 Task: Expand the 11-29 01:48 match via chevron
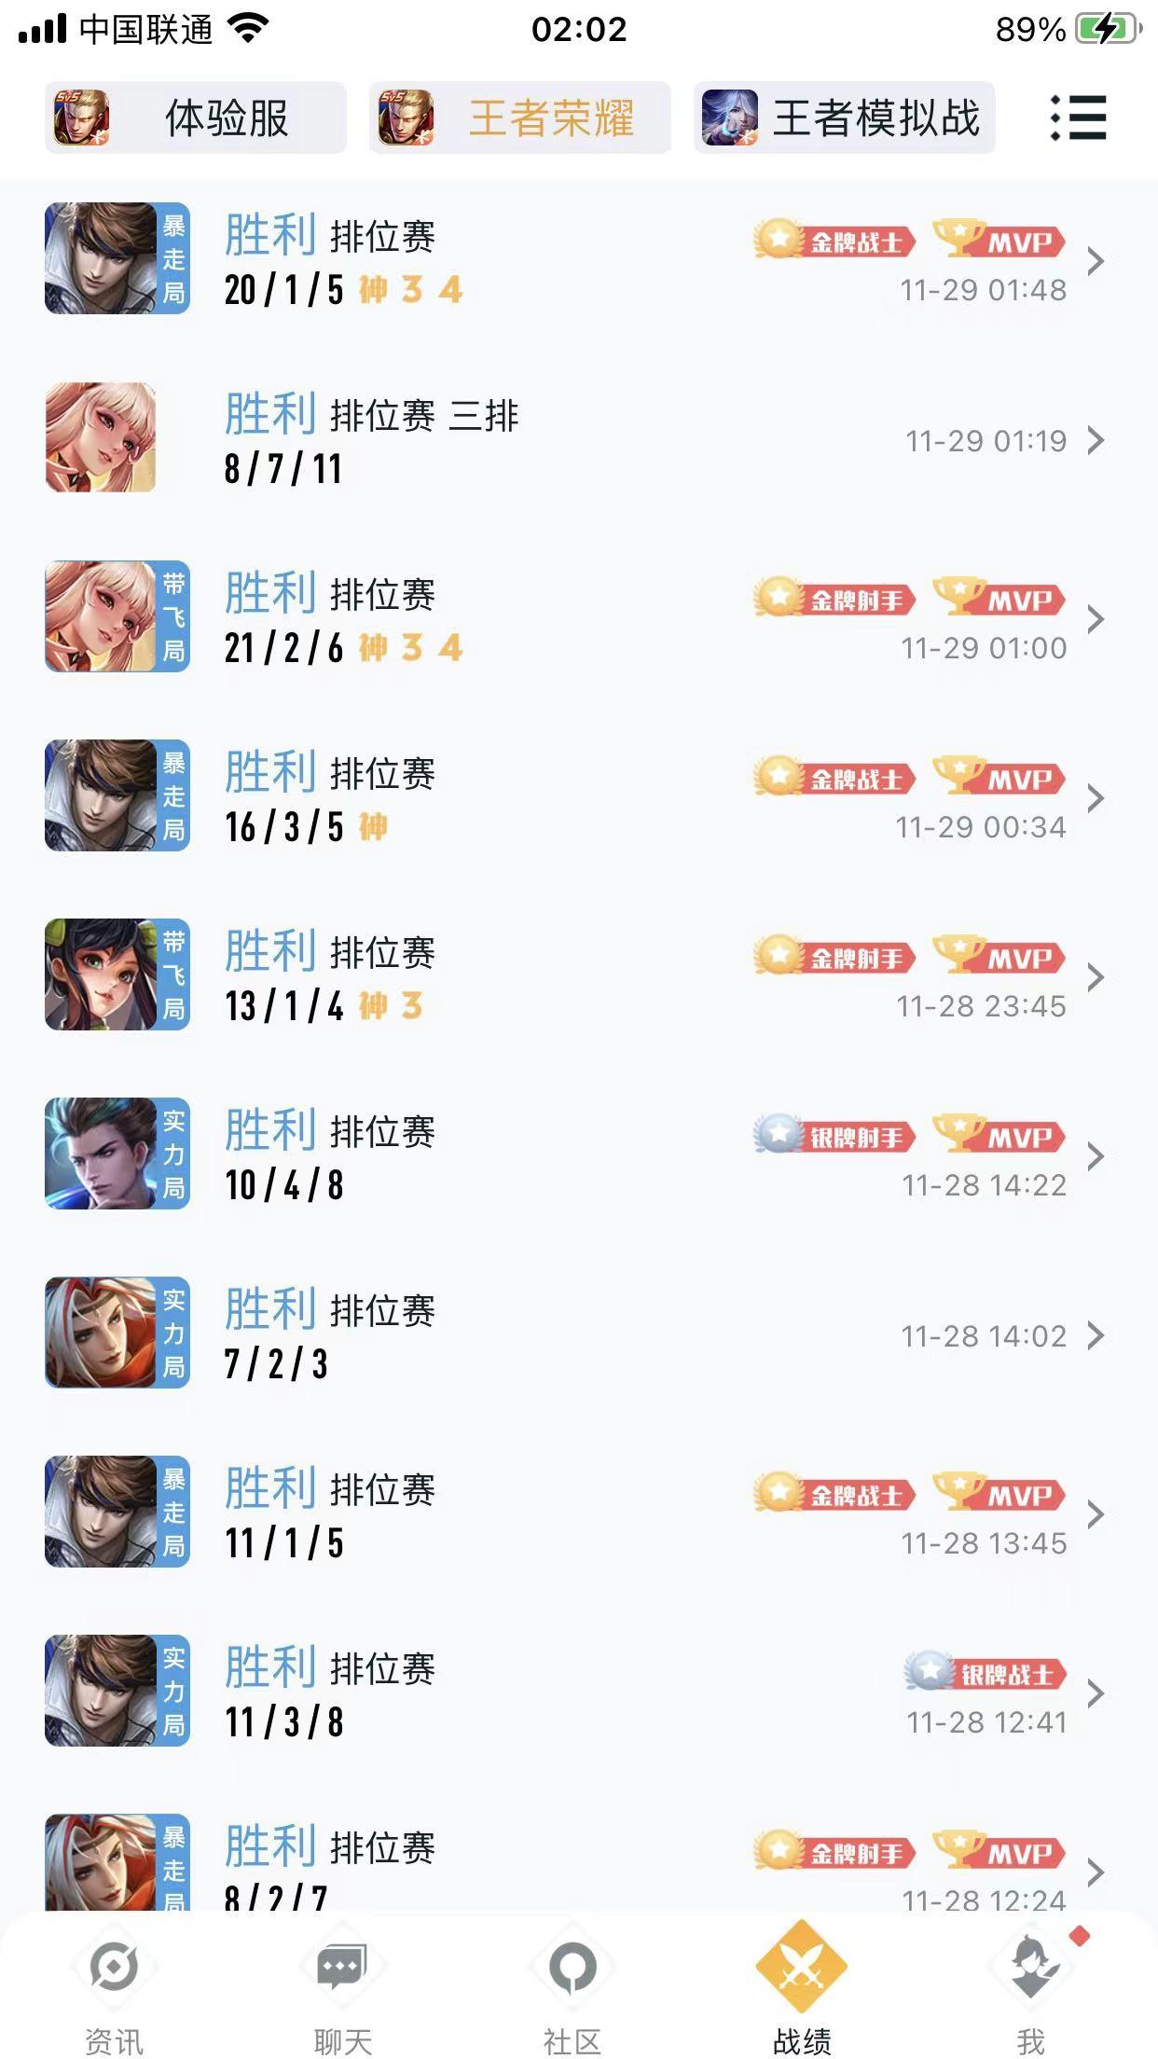[x=1096, y=261]
